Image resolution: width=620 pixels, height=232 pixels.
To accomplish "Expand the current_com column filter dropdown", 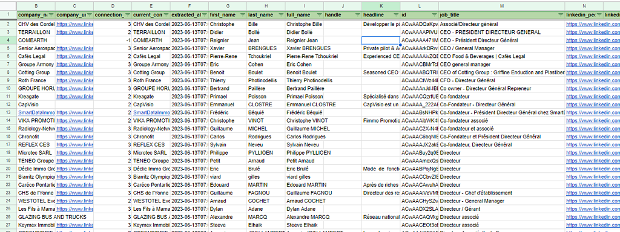I will tap(166, 15).
